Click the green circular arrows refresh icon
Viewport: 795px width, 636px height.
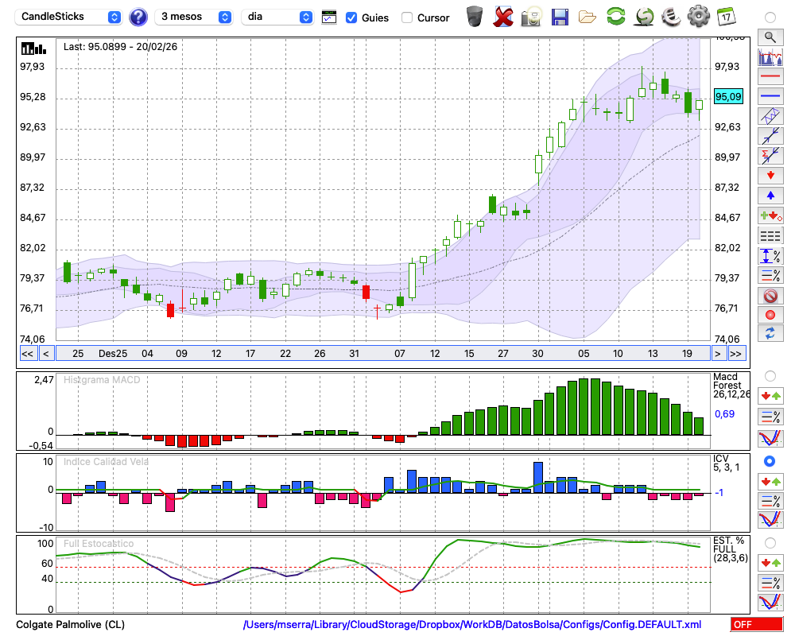(x=615, y=17)
